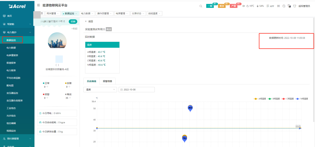315x147 pixels.
Task: Click the search magnifier icon in header
Action: 201,6
